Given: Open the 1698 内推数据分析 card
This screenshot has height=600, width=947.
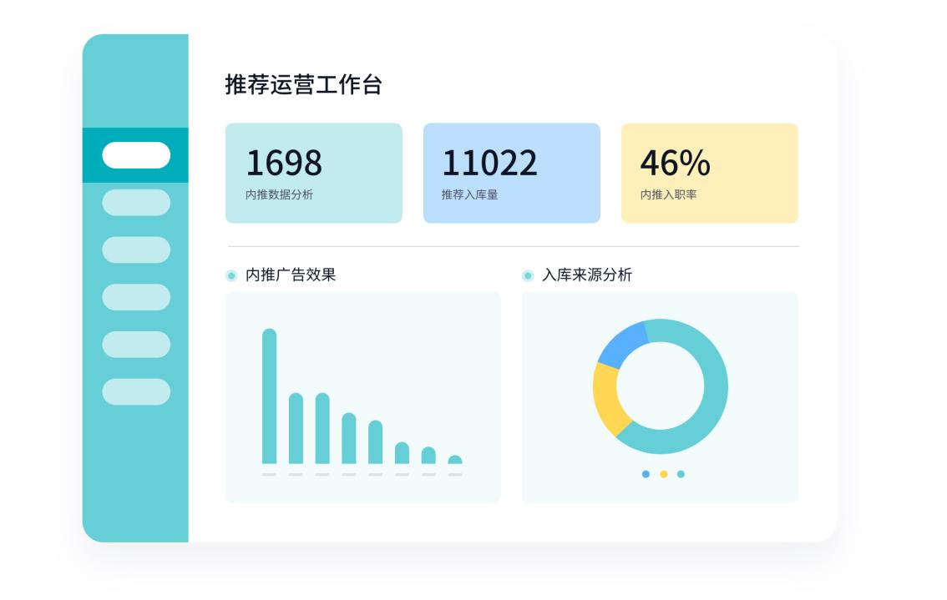Looking at the screenshot, I should coord(313,173).
